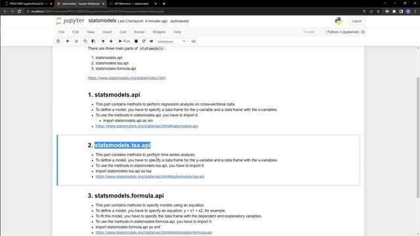
Task: Go forward with browser forward arrow
Action: (x=12, y=12)
